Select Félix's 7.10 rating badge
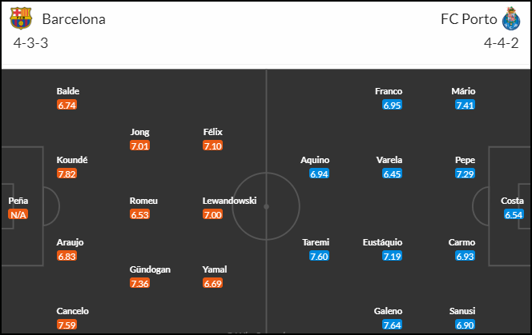Screen dimensions: 532x335 [213, 146]
